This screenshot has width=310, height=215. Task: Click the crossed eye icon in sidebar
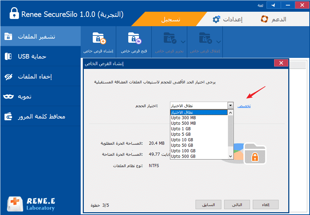(x=8, y=77)
